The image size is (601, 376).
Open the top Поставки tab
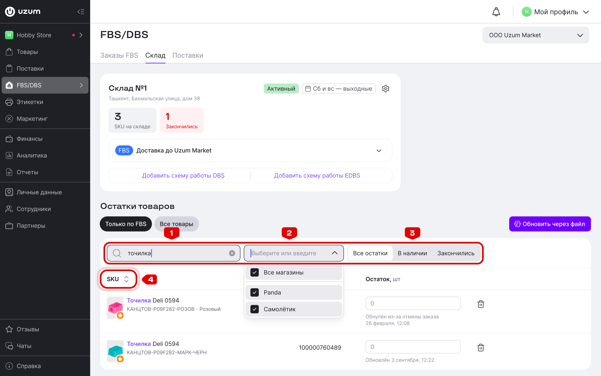click(x=188, y=55)
